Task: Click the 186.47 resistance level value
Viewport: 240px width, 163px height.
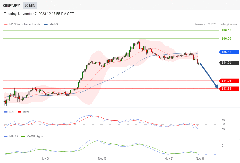Action: (x=226, y=30)
